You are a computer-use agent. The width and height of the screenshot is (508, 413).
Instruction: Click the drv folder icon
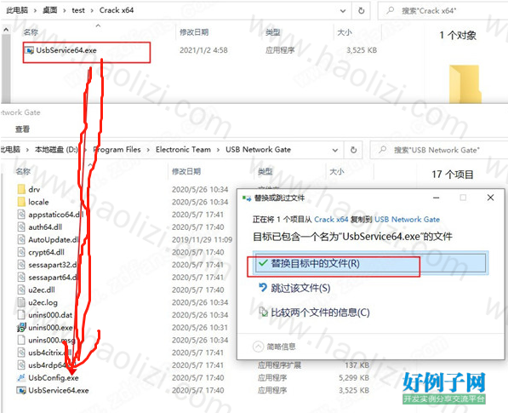click(21, 189)
